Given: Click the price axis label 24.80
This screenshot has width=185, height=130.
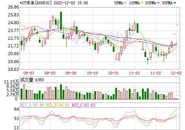Looking at the screenshot, I should (13, 23).
